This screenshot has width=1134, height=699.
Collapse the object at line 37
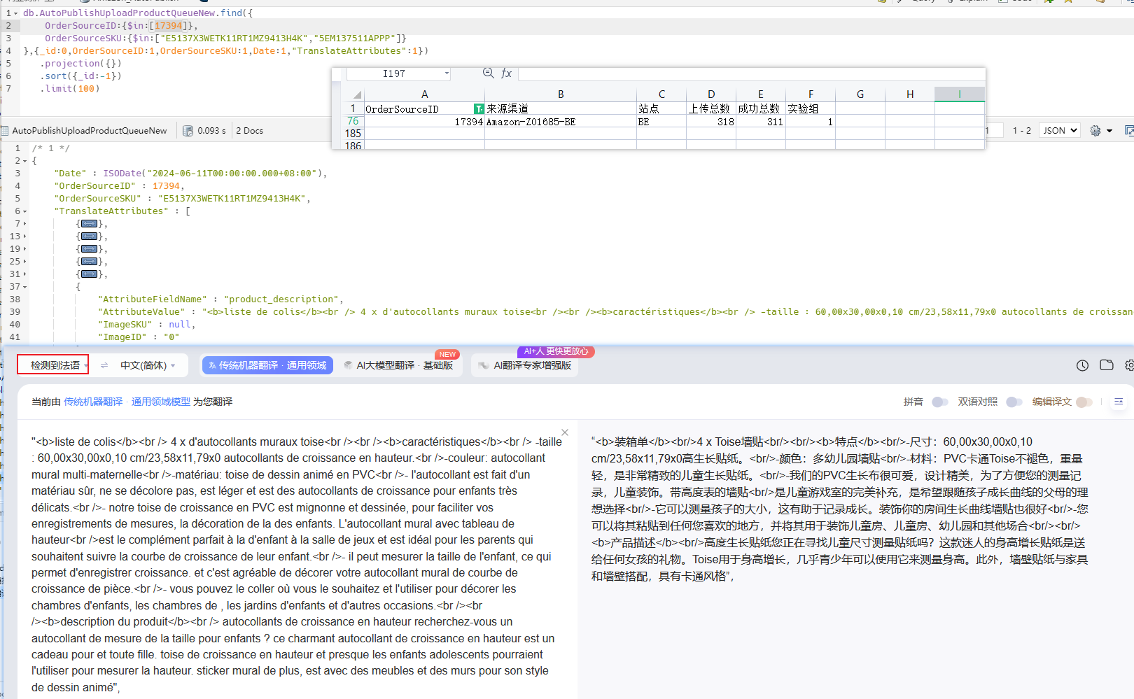(25, 287)
